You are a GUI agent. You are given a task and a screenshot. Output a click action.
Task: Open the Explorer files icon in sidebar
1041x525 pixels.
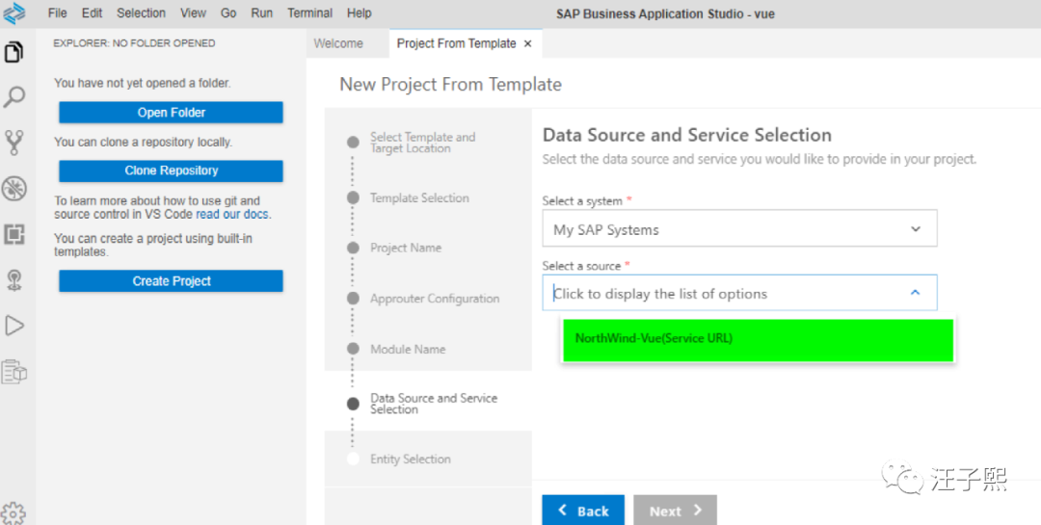(14, 52)
